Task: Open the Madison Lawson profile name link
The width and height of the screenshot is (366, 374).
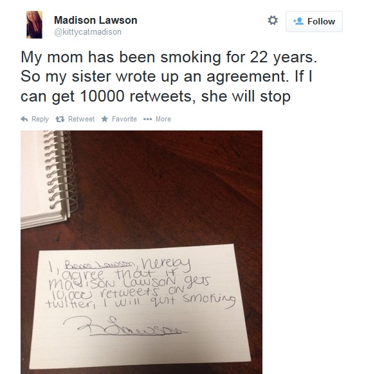Action: (95, 20)
